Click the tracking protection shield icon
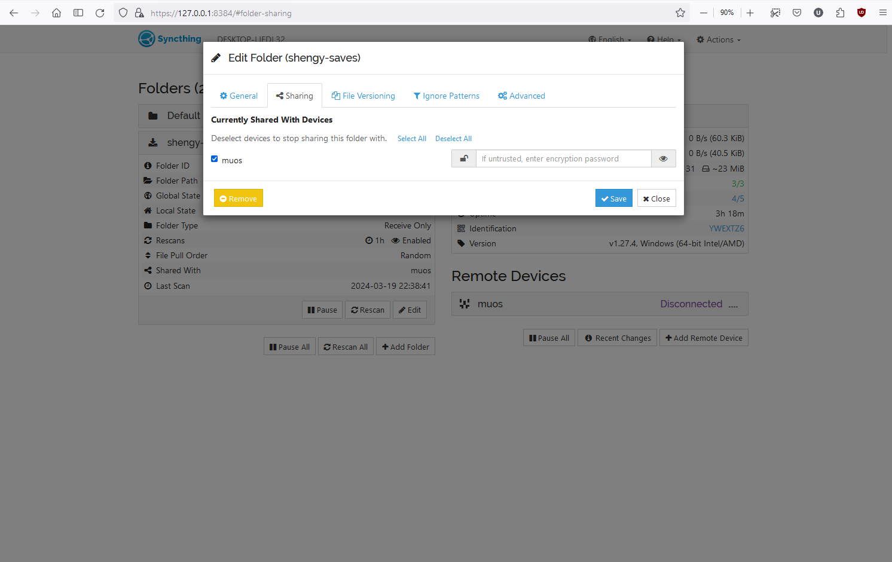This screenshot has height=562, width=892. (x=123, y=13)
